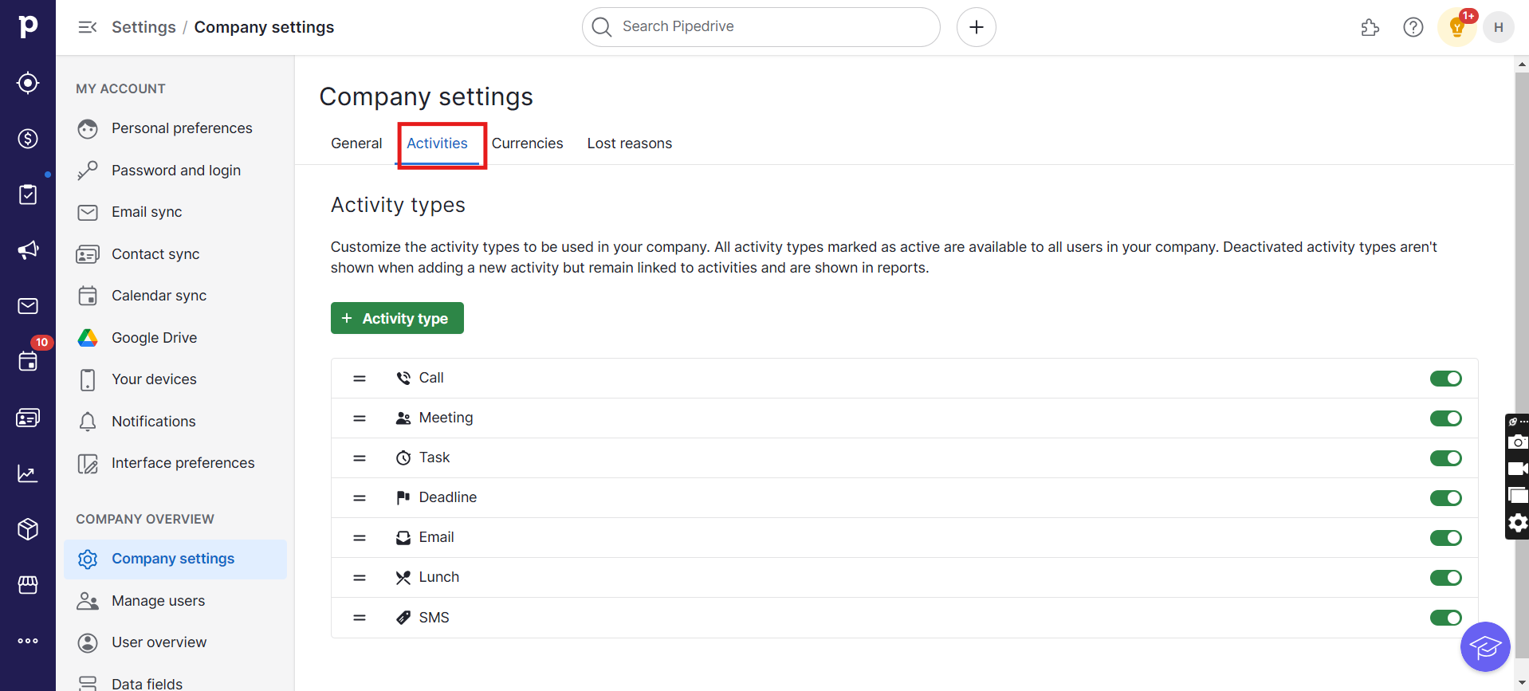
Task: Open Password and login settings
Action: 175,171
